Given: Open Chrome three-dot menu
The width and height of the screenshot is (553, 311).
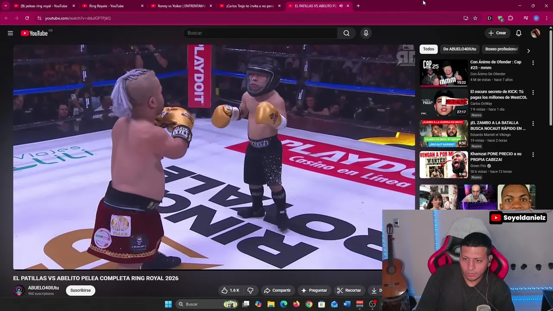Looking at the screenshot, I should pyautogui.click(x=547, y=18).
